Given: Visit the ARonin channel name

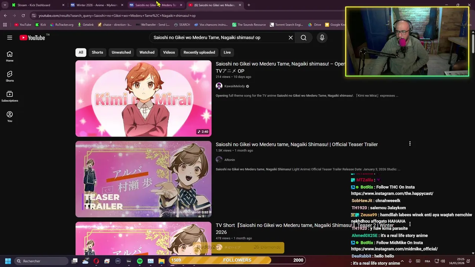Looking at the screenshot, I should pos(229,160).
